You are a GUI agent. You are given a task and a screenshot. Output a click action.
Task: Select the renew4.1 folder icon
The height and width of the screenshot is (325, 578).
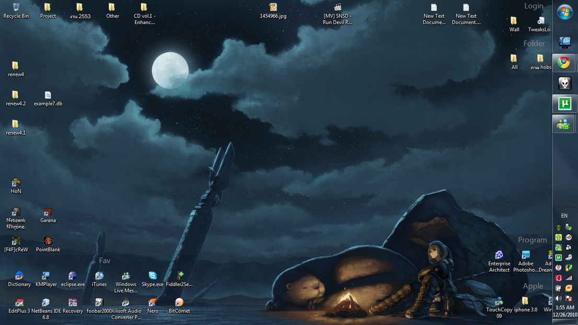(16, 127)
